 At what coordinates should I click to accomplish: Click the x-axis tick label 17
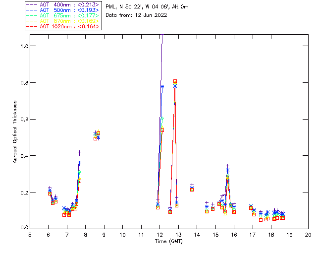coord(253,235)
